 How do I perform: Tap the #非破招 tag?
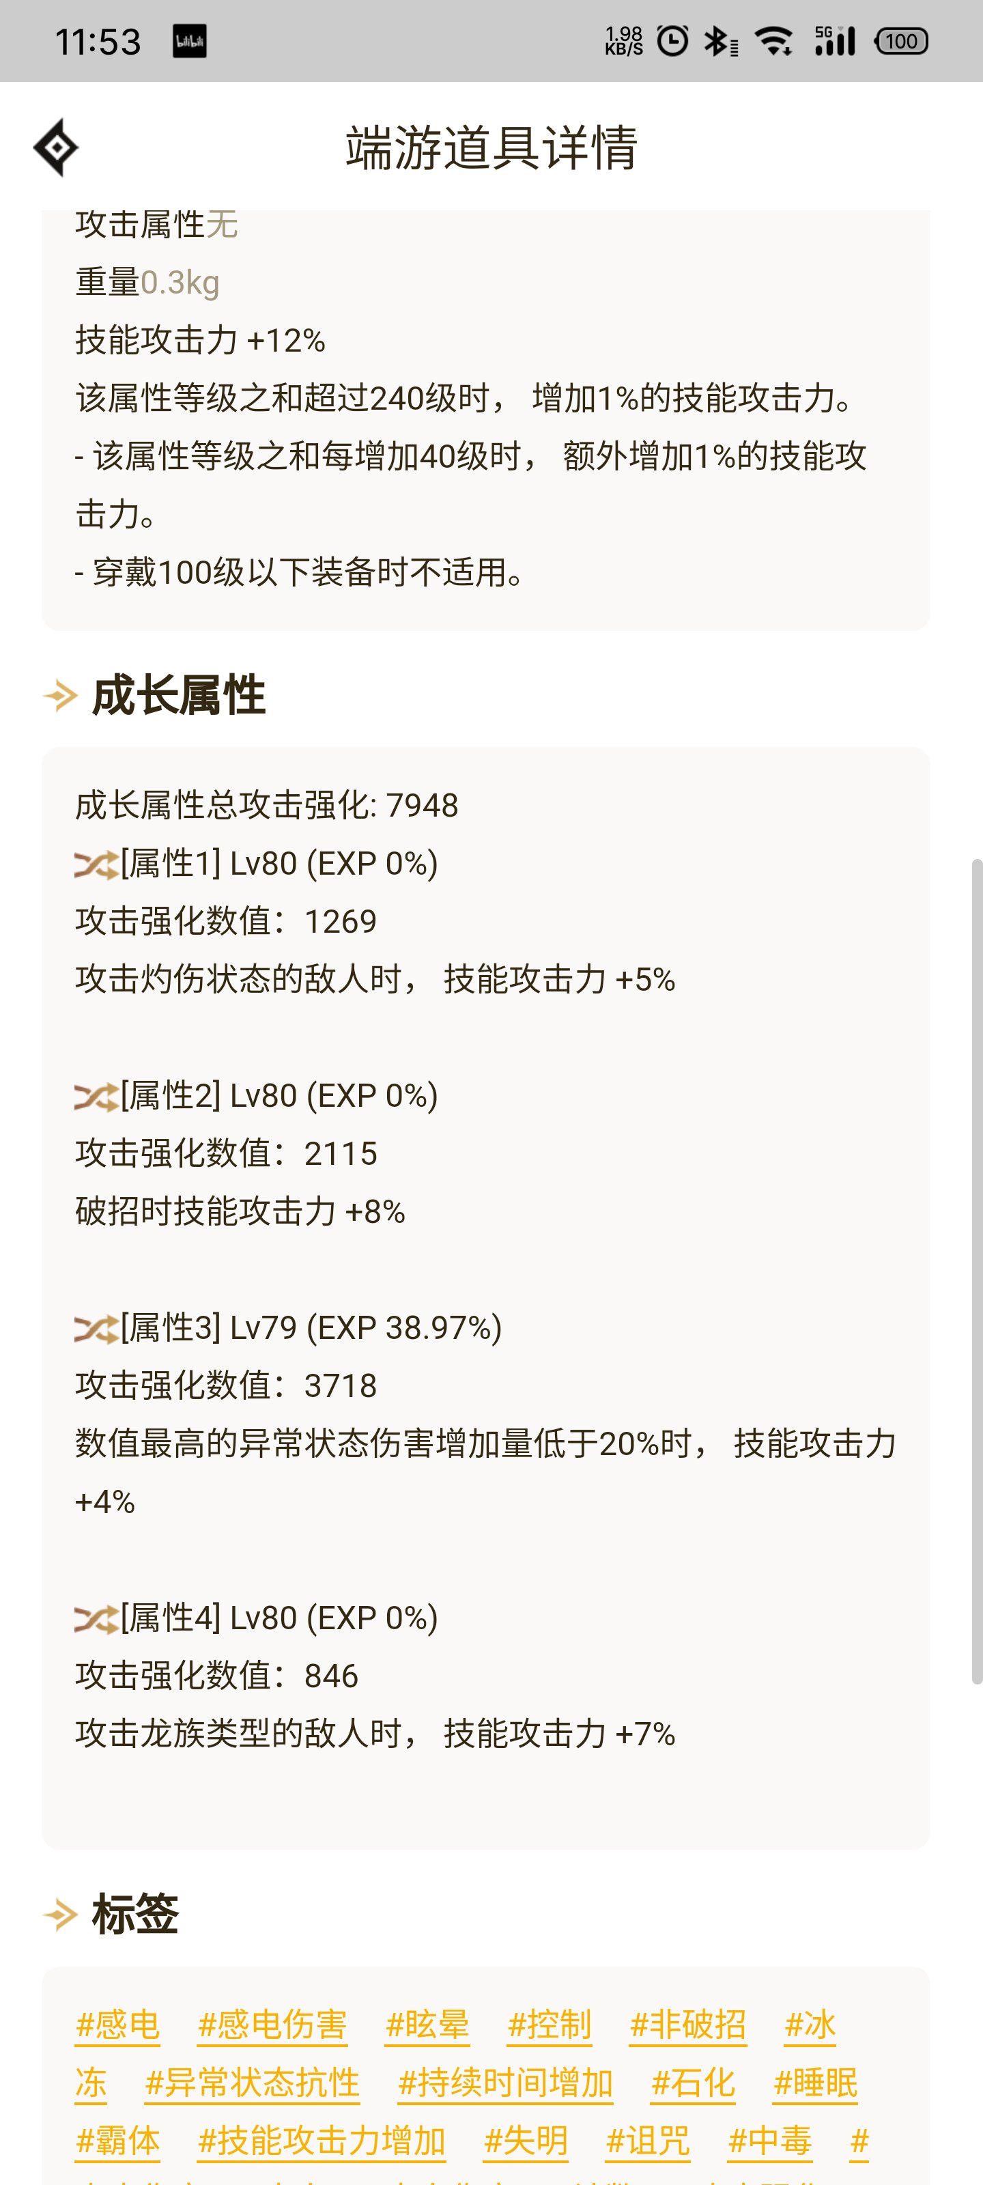click(688, 2025)
